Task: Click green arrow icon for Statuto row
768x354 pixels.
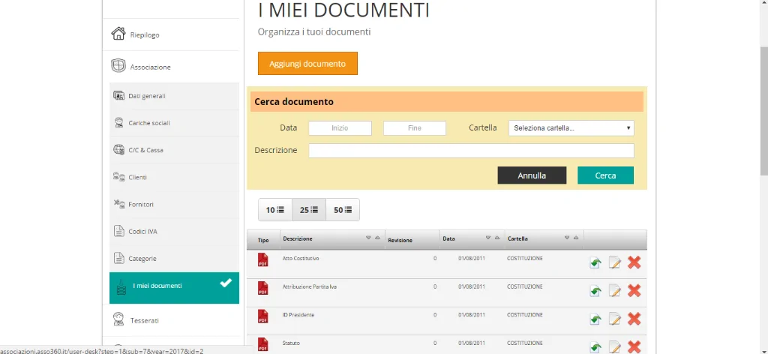Action: (x=595, y=348)
